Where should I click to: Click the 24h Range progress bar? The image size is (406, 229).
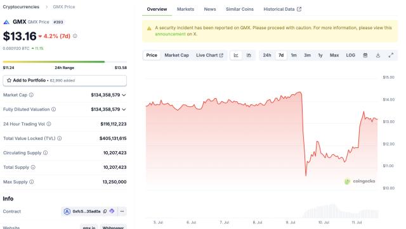(65, 62)
